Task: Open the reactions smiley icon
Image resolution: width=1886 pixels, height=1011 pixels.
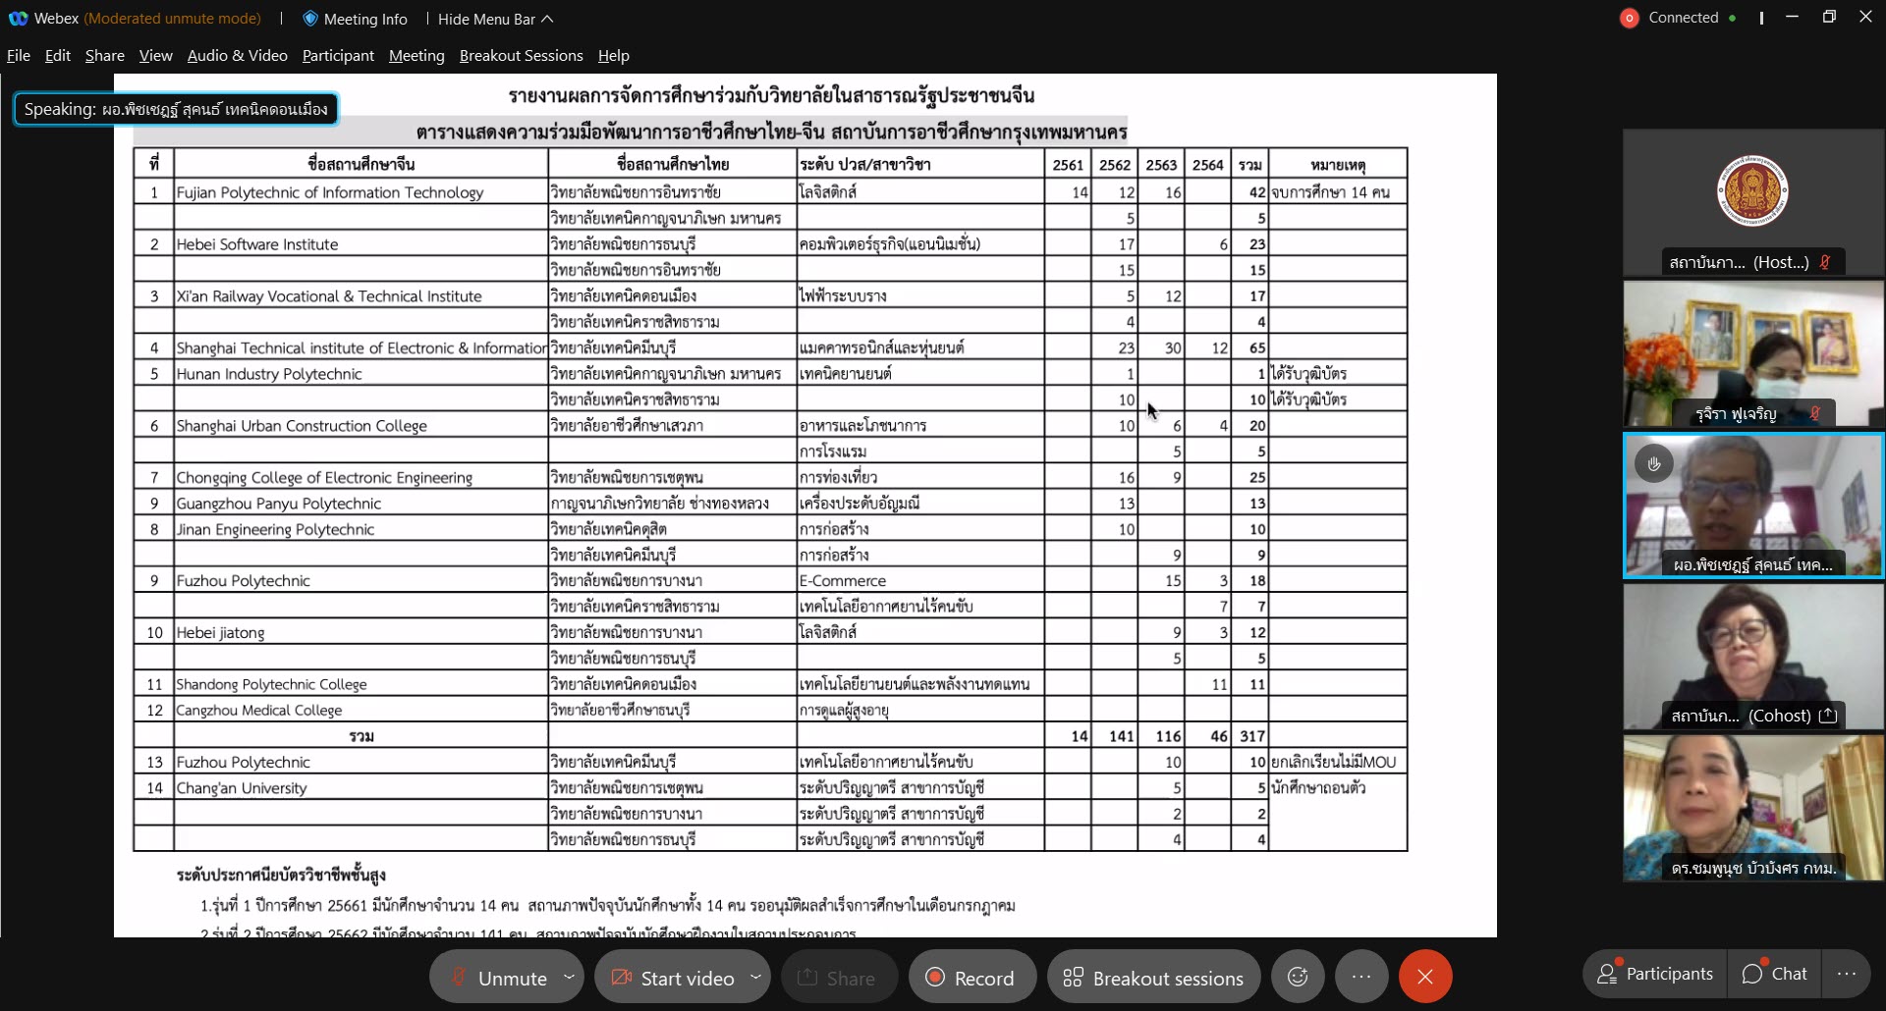Action: pyautogui.click(x=1298, y=977)
